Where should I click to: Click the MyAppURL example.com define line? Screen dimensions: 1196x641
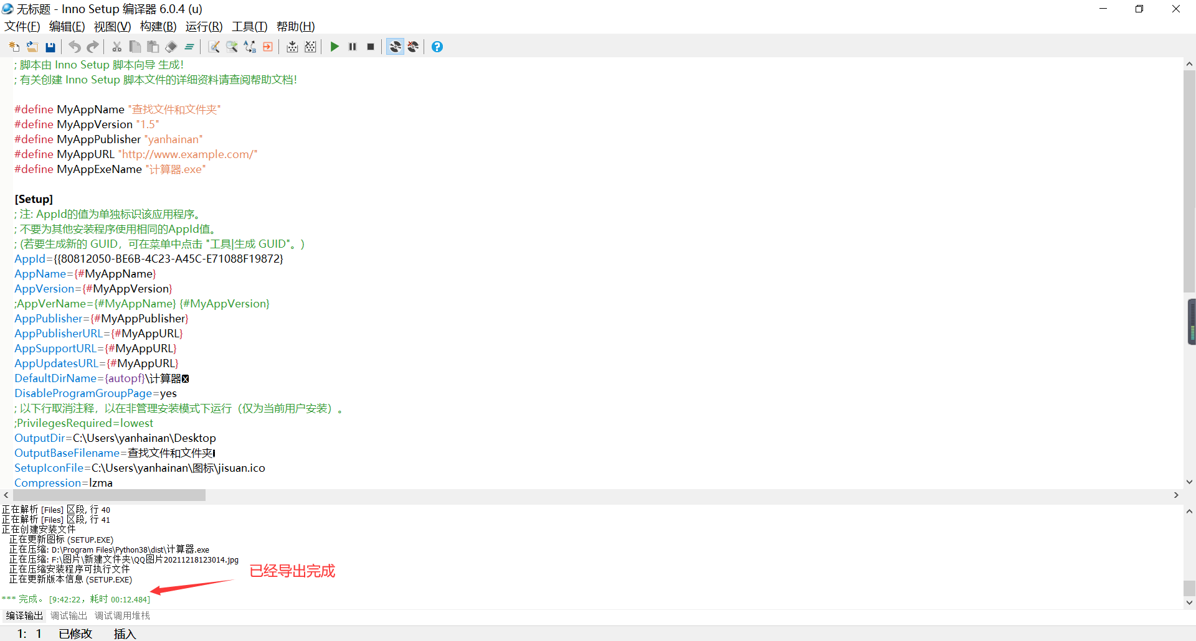click(x=136, y=154)
